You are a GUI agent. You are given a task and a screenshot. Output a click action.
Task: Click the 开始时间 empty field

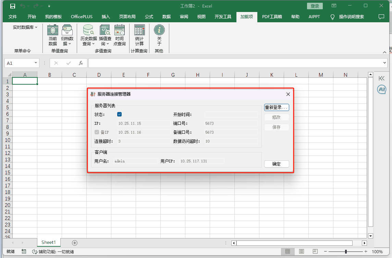231,114
